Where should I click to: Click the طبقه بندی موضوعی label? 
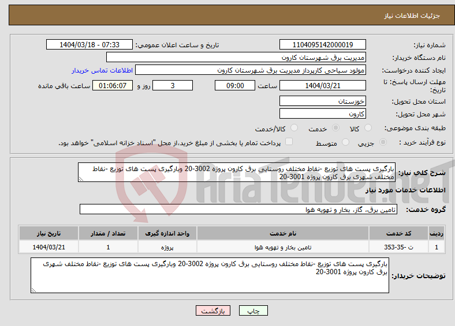click(x=415, y=128)
